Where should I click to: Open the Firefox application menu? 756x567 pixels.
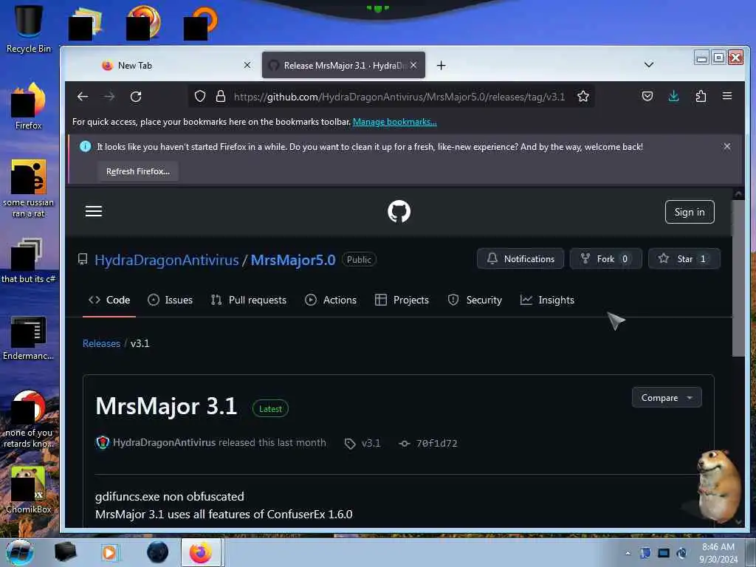click(x=727, y=96)
